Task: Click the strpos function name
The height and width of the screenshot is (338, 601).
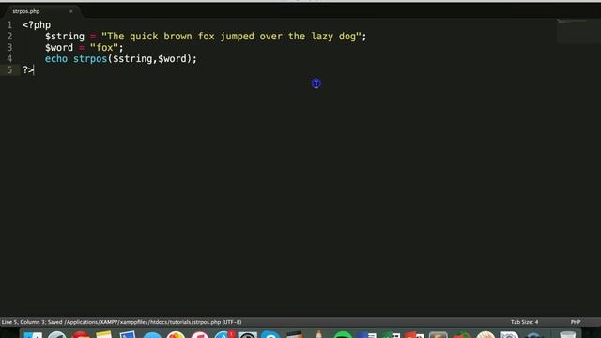Action: coord(90,59)
